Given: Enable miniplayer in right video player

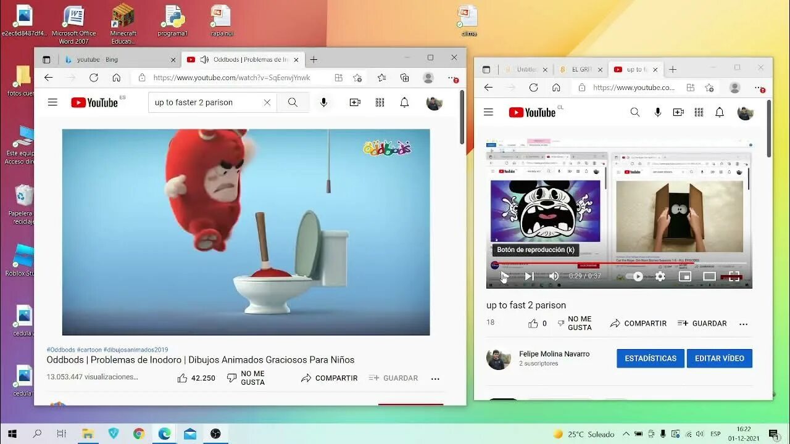Looking at the screenshot, I should (x=684, y=276).
